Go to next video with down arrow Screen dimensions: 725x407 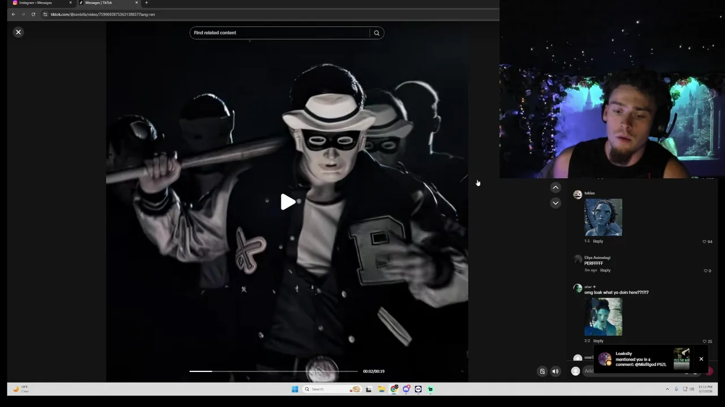[556, 203]
